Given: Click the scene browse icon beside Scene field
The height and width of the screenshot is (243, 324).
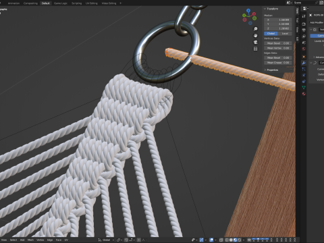Looking at the screenshot, I should (289, 3).
